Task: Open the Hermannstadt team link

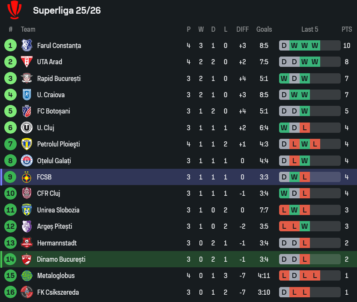Action: (x=57, y=243)
